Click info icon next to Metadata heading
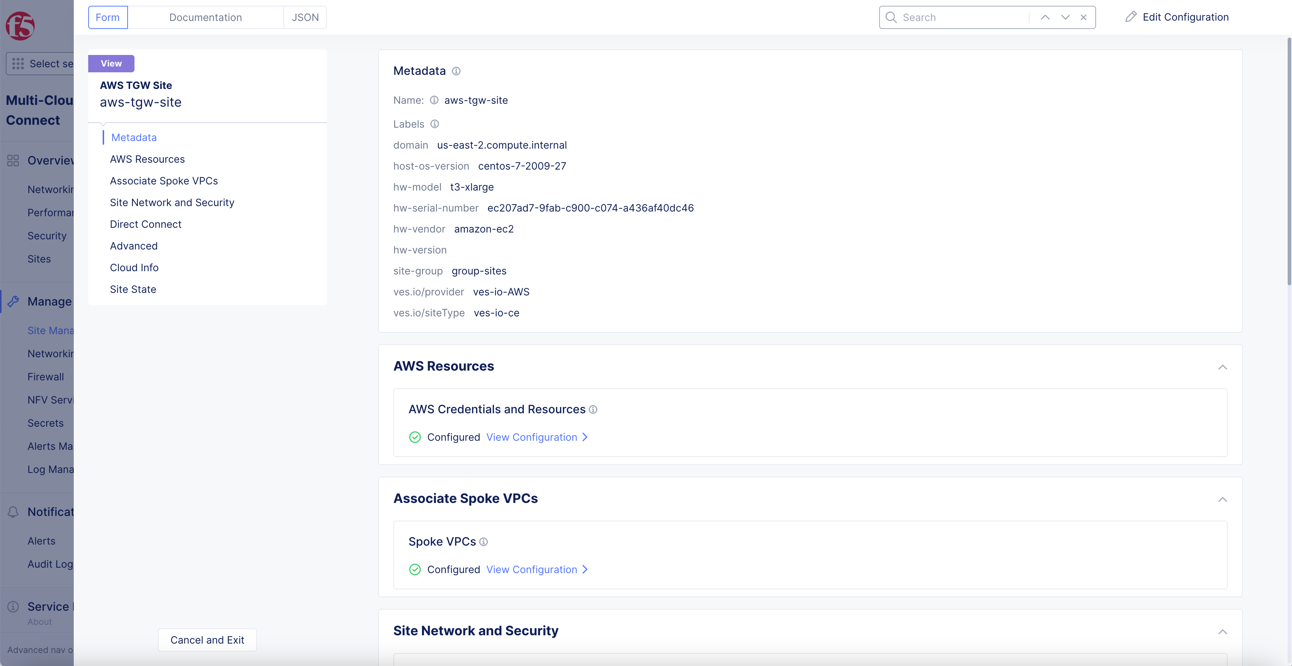Viewport: 1292px width, 666px height. 456,71
